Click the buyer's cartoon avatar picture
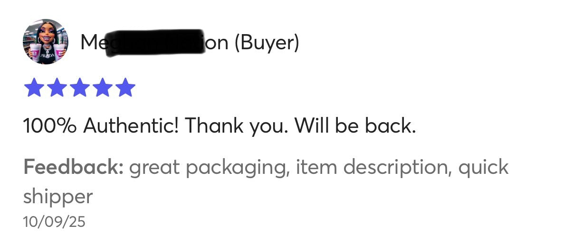573x252 pixels. click(x=45, y=42)
